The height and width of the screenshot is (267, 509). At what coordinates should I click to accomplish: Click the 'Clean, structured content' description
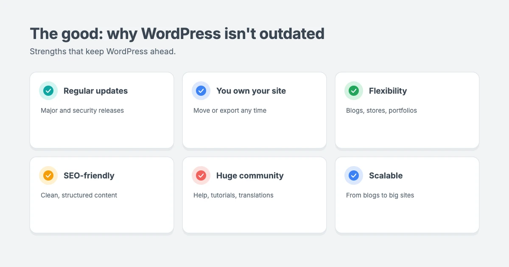(x=79, y=195)
